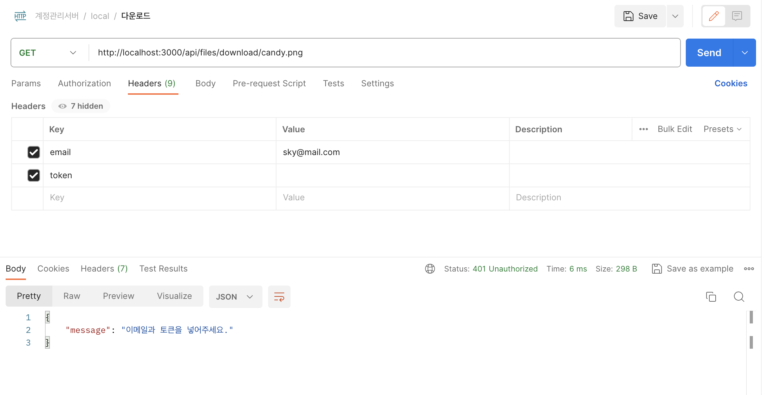This screenshot has height=395, width=768.
Task: Open the GET method dropdown
Action: 47,53
